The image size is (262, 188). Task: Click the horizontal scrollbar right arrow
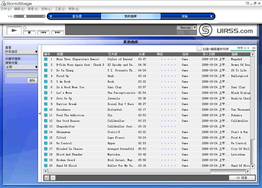pyautogui.click(x=248, y=171)
